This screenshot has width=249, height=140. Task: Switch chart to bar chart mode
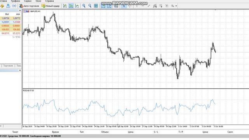pos(65,6)
